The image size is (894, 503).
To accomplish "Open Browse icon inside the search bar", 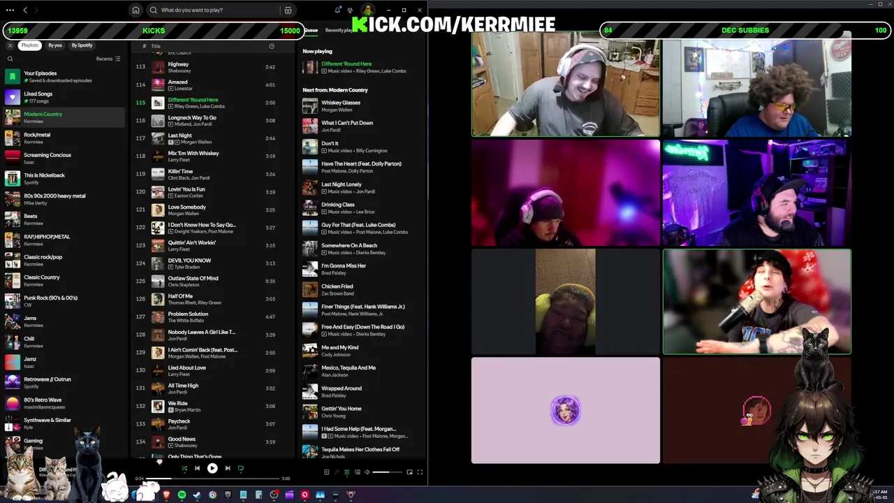I will [288, 10].
